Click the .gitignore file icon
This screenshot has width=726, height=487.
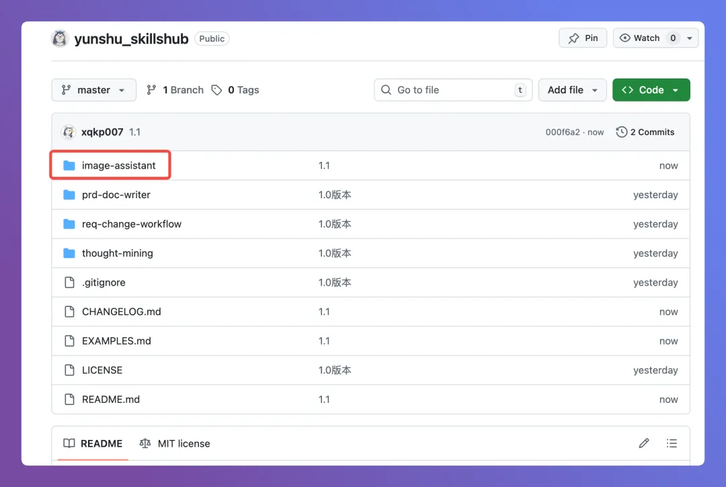69,283
